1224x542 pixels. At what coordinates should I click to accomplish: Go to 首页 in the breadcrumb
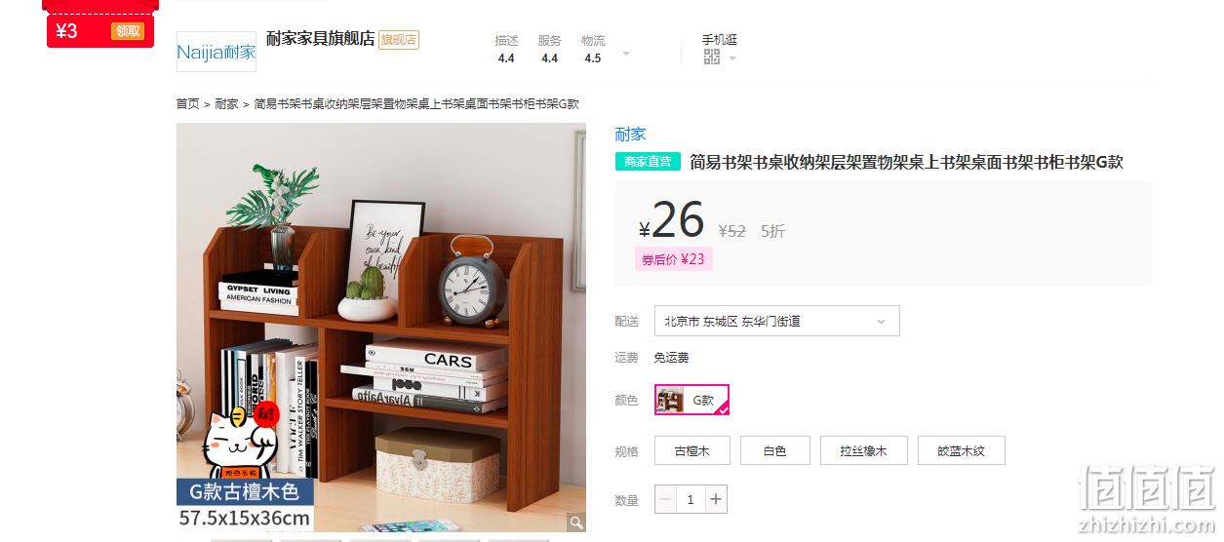(x=187, y=103)
